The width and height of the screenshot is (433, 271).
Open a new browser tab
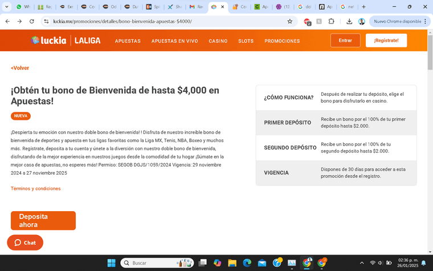[x=363, y=7]
